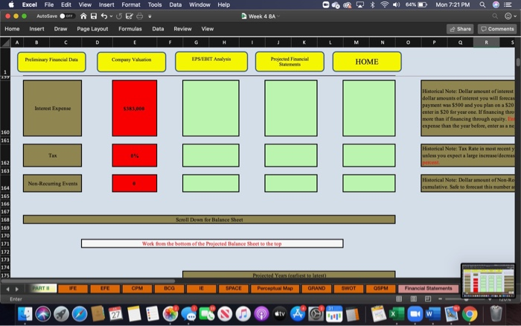The image size is (521, 326).
Task: Click the AirPlay display icon in menu bar
Action: (x=359, y=4)
